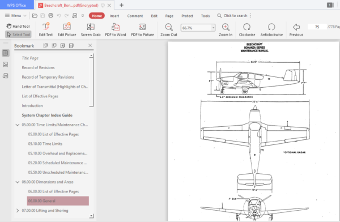Click the share file icon in toolbar
This screenshot has width=340, height=222.
[75, 16]
